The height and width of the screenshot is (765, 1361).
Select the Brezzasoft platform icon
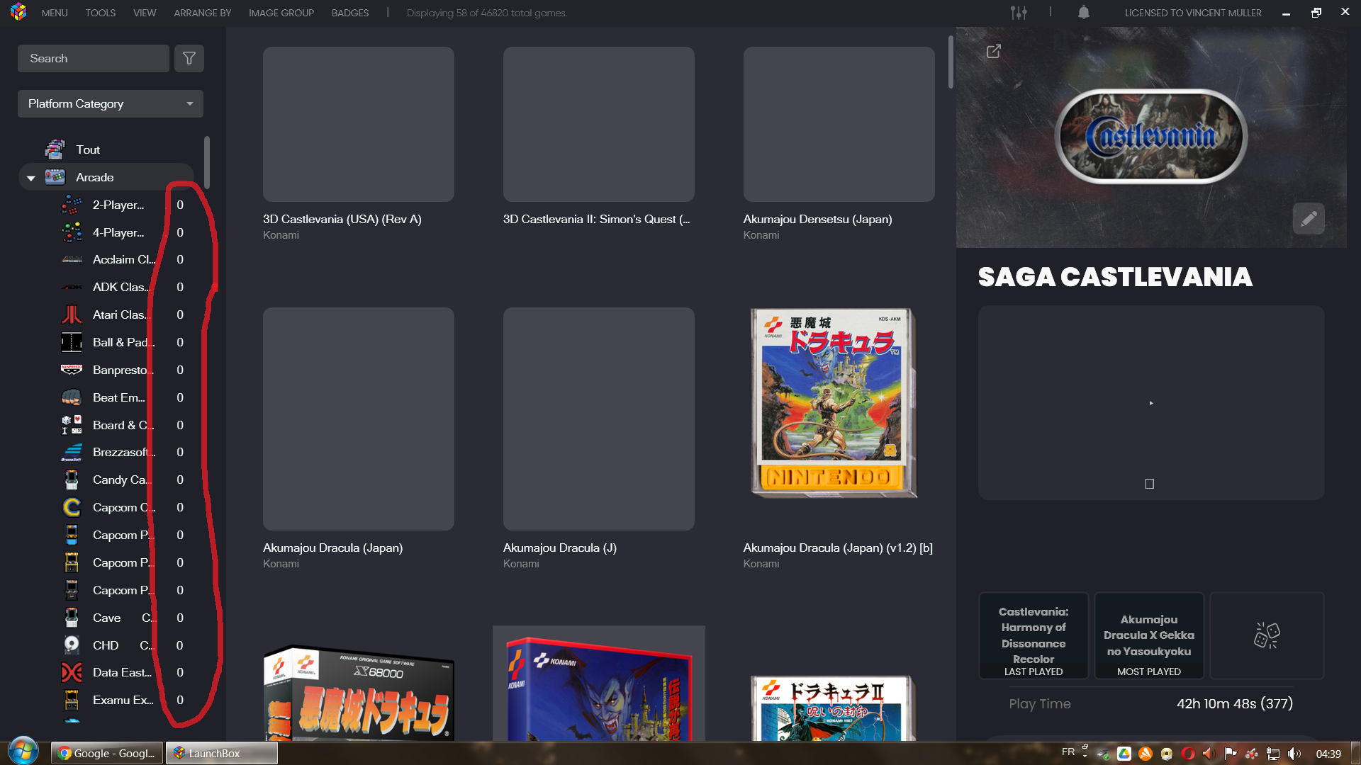[x=72, y=452]
